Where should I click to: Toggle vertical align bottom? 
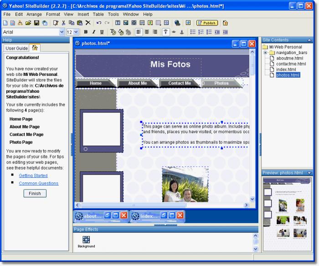coord(182,32)
